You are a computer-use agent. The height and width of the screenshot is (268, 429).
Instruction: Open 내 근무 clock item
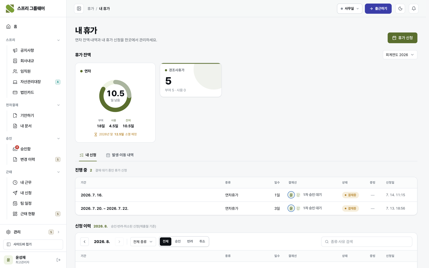tap(36, 183)
